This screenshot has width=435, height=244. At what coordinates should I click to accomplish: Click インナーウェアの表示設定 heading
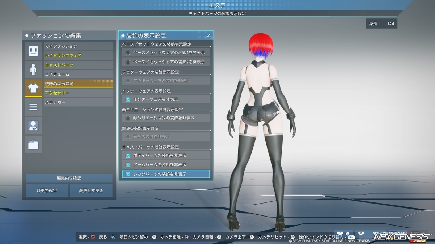[x=146, y=91]
